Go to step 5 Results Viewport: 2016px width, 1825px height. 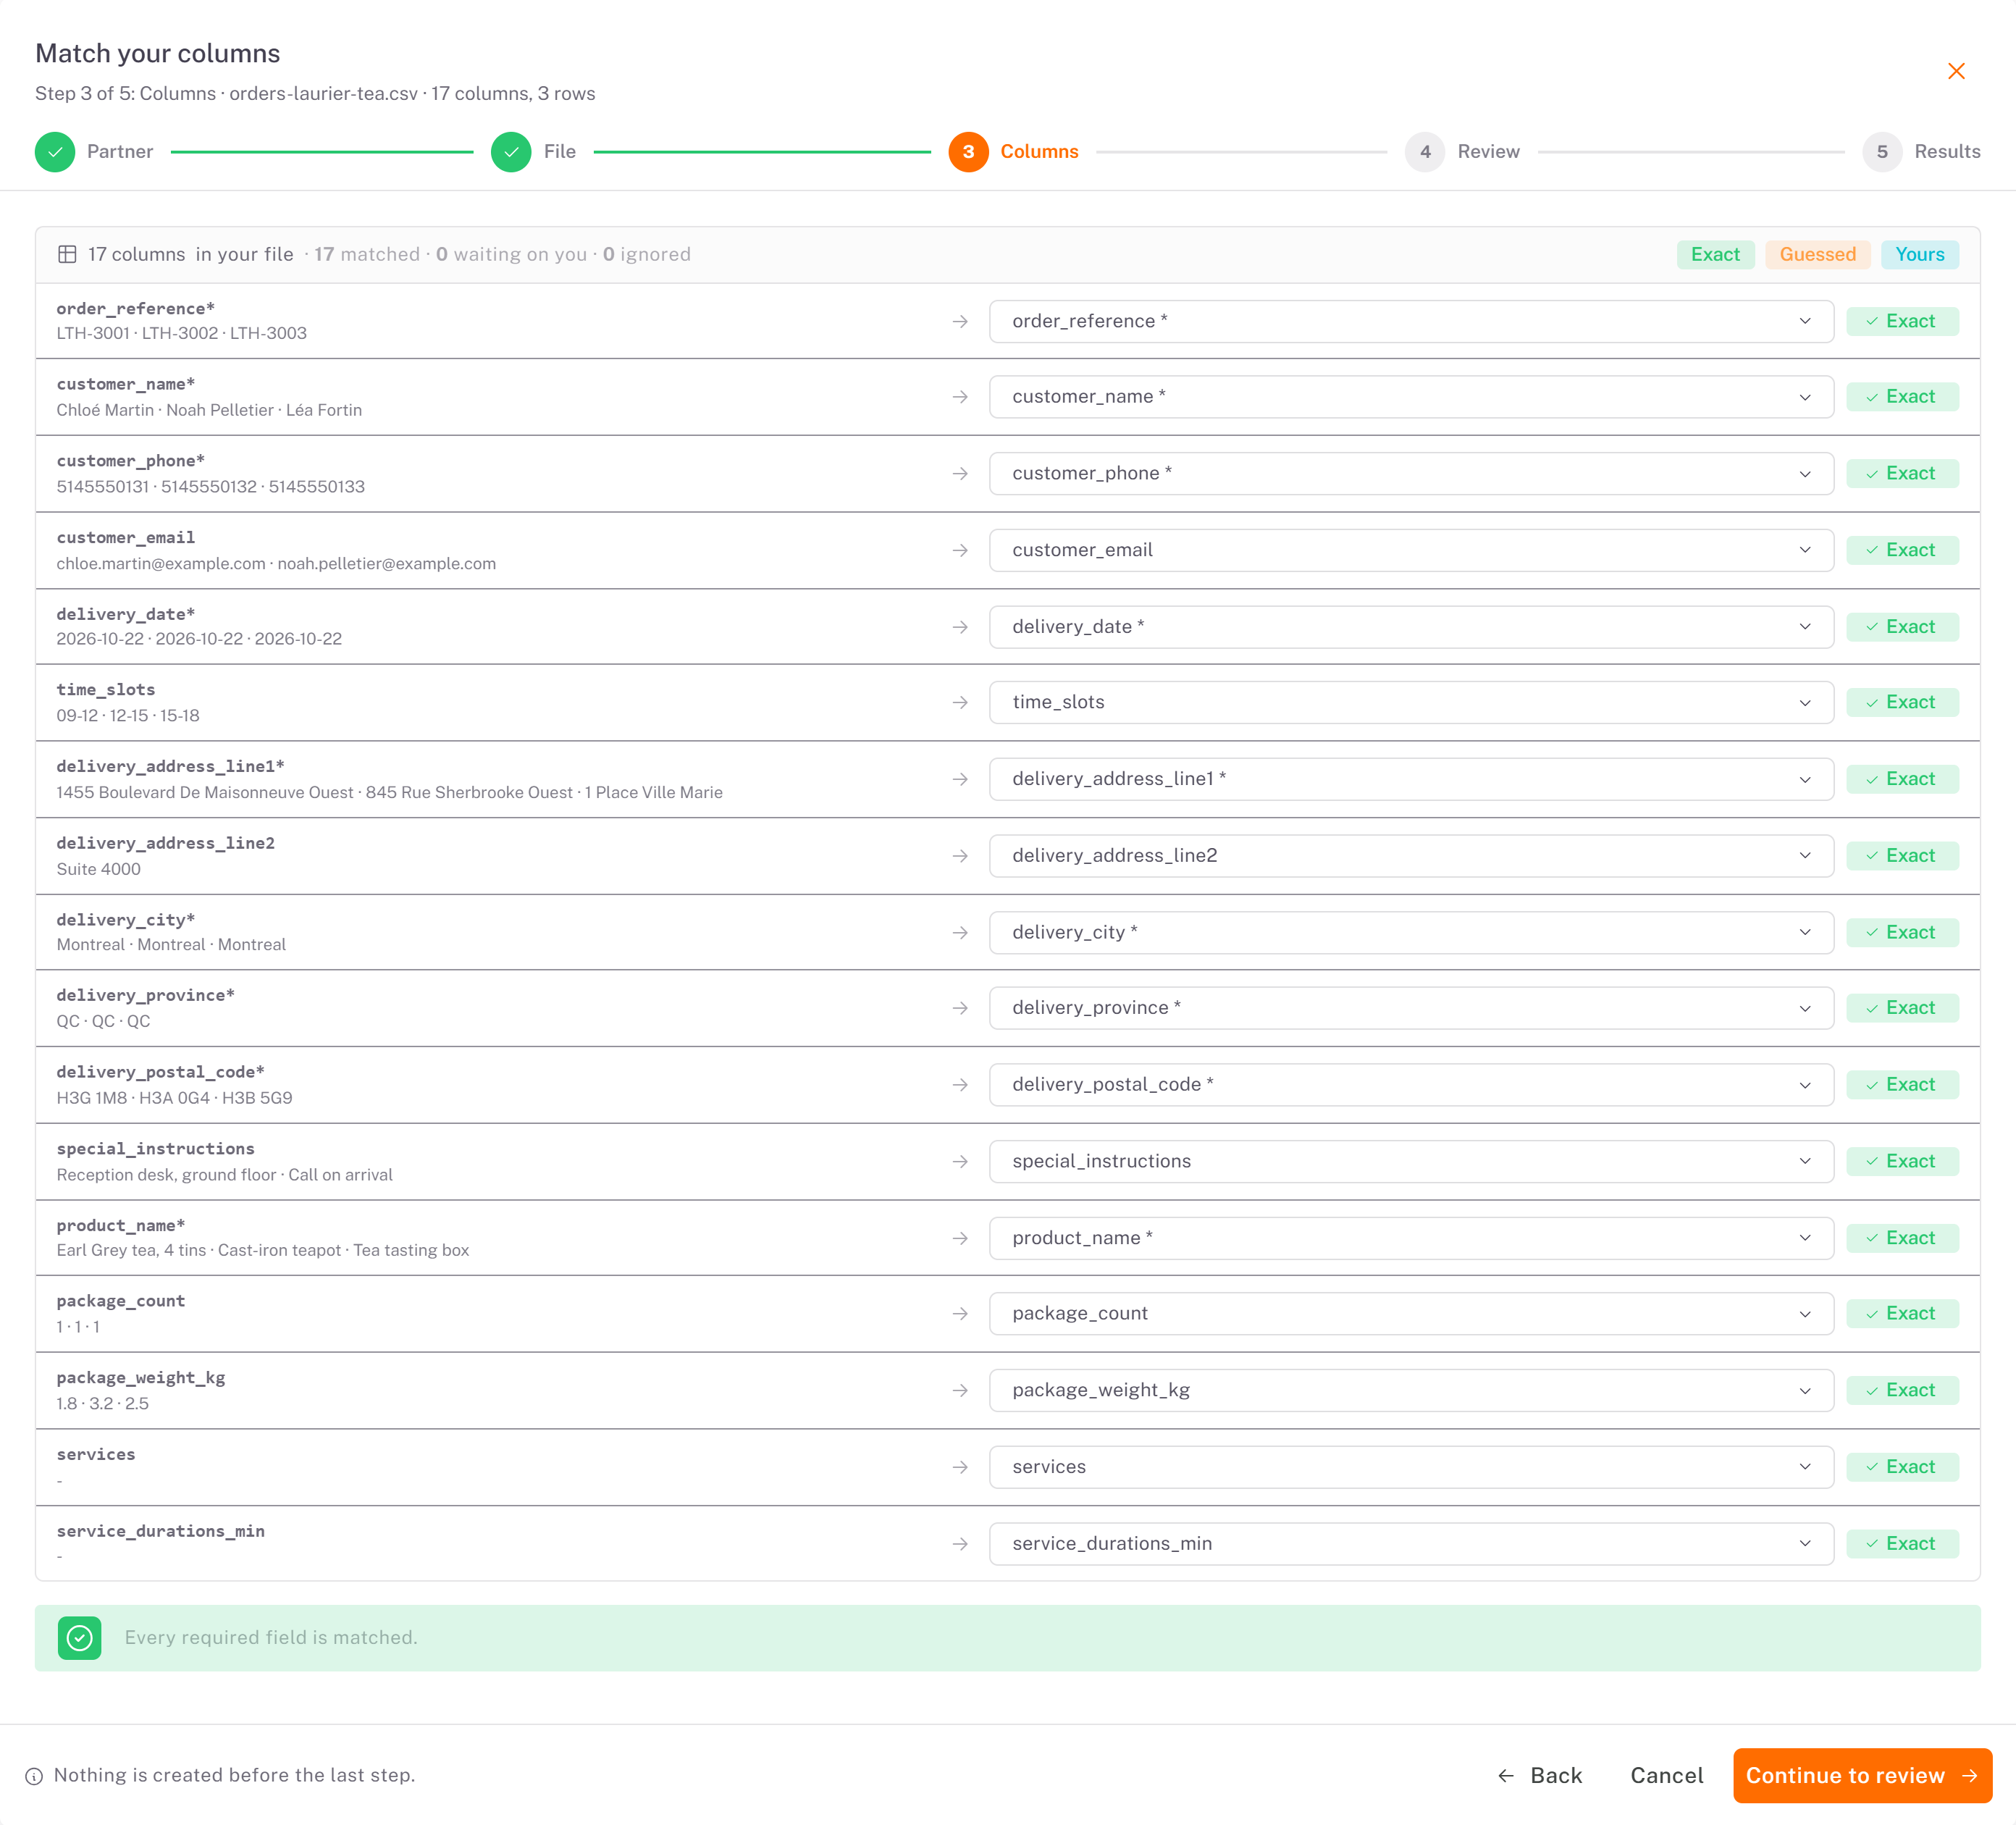(x=1921, y=152)
